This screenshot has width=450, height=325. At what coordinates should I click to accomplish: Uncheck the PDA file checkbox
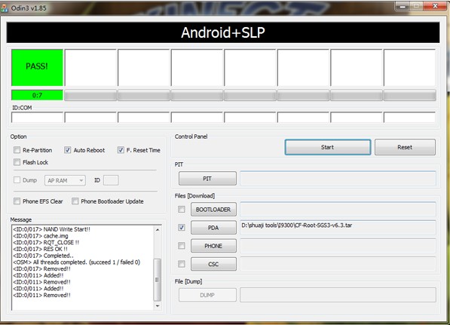click(182, 228)
